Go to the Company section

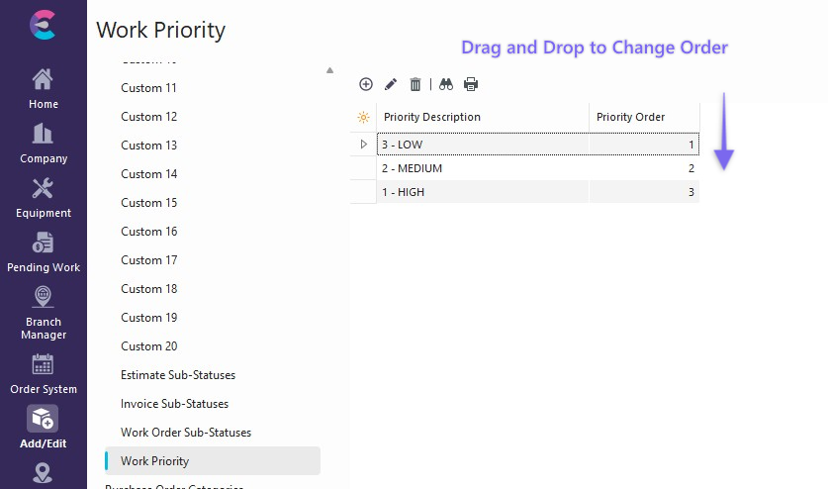point(43,143)
